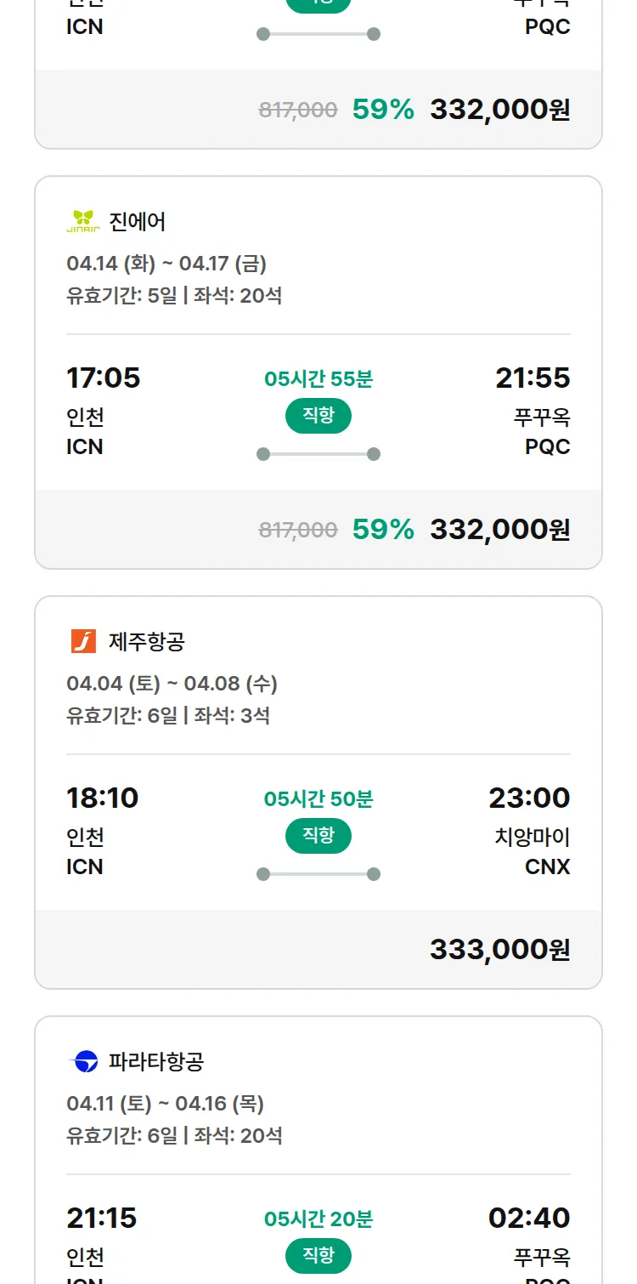Click the 59% discount on the Jin Air 04.14 card
This screenshot has height=1284, width=637.
click(383, 529)
